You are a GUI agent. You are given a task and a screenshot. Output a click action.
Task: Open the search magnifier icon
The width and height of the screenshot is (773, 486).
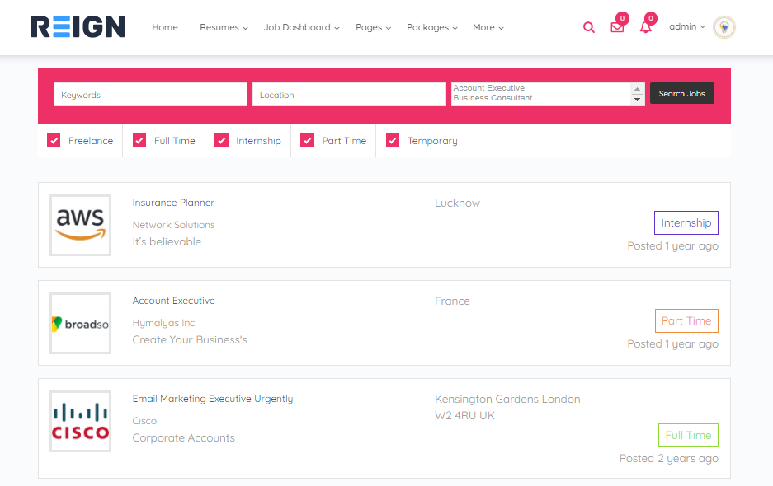coord(589,27)
